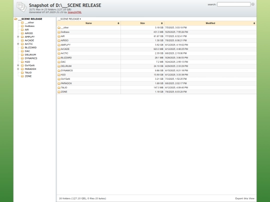Viewport: 270px width, 202px height.
Task: Click the DELIRIUM folder icon in file list
Action: (59, 66)
